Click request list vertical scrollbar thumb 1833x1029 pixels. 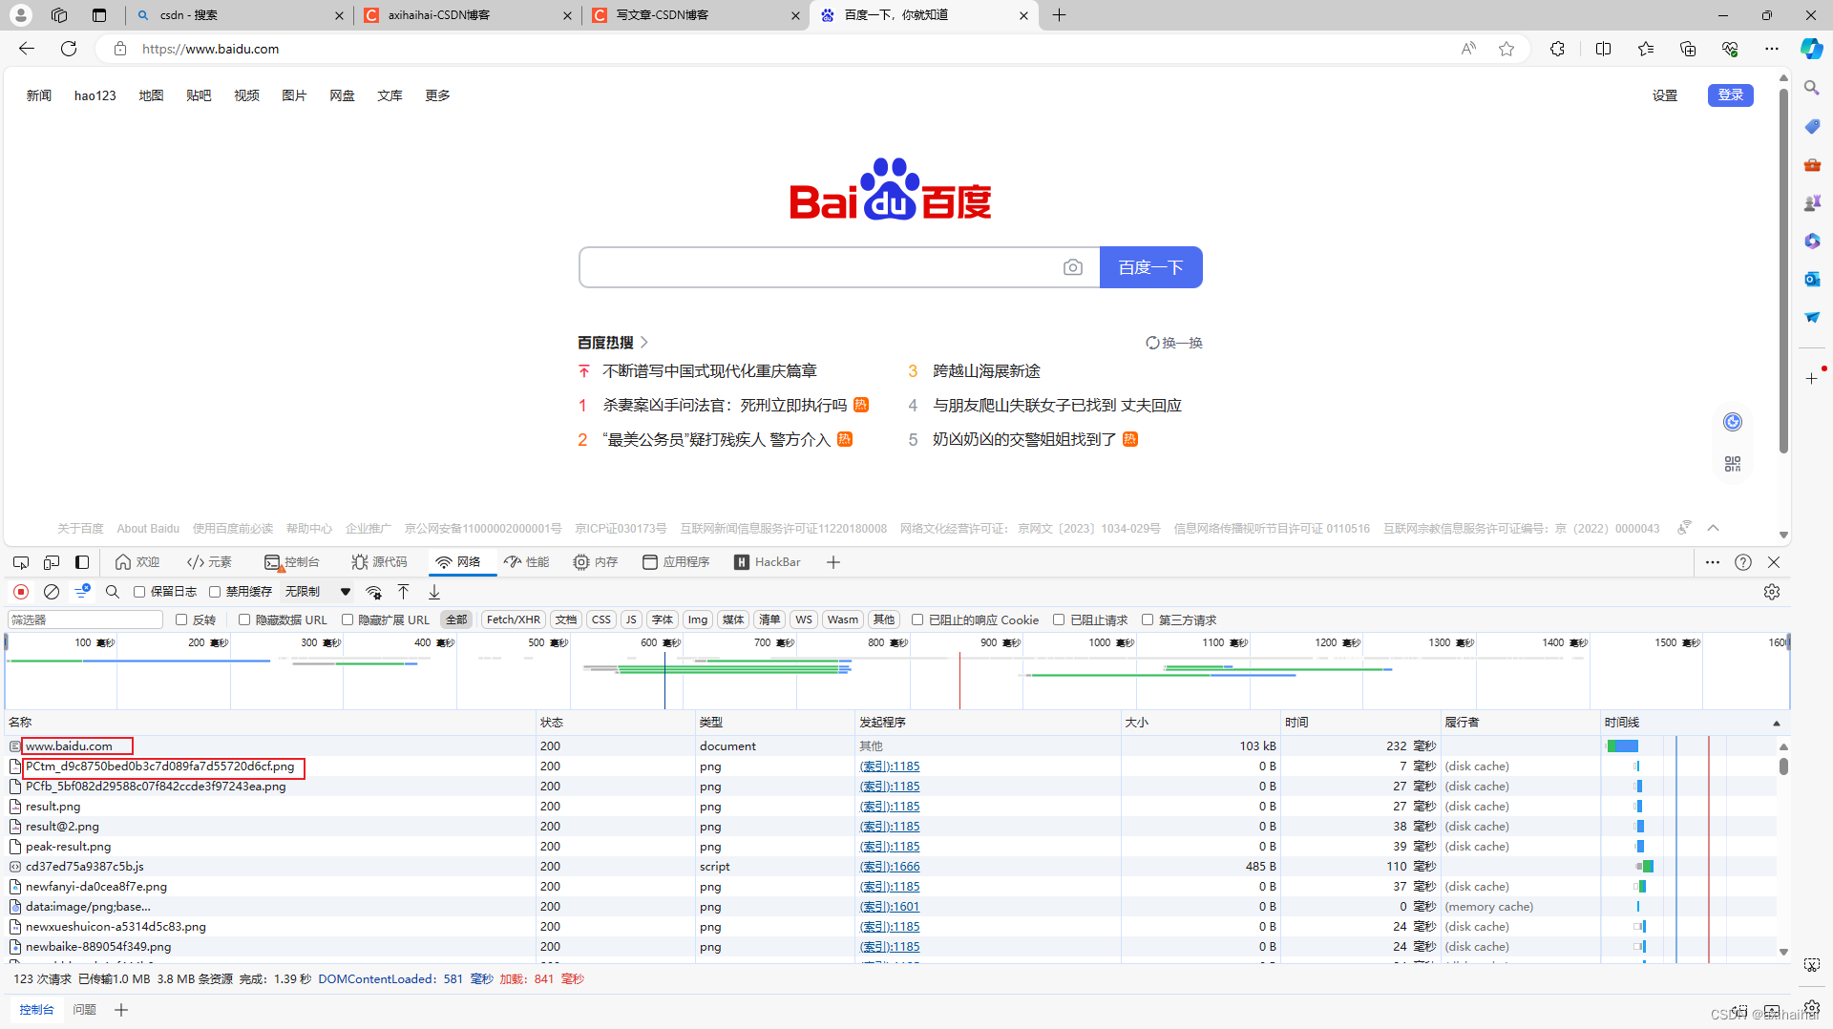(x=1783, y=766)
